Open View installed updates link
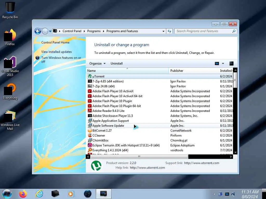 point(56,52)
